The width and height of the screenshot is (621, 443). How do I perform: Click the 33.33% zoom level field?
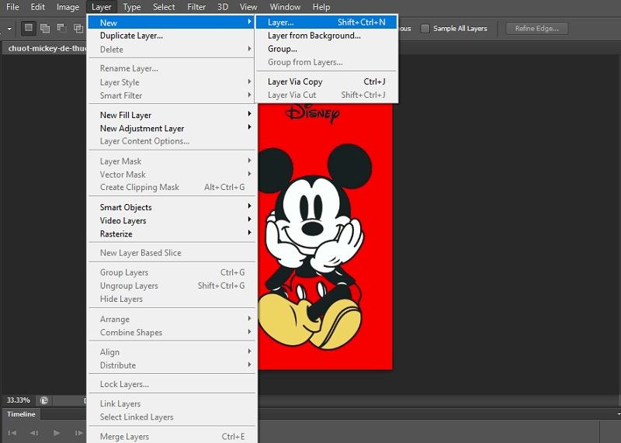pos(18,400)
